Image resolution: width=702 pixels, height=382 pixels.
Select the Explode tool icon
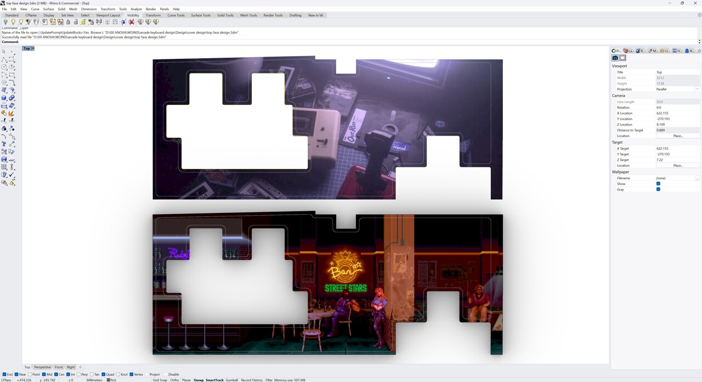pyautogui.click(x=12, y=113)
